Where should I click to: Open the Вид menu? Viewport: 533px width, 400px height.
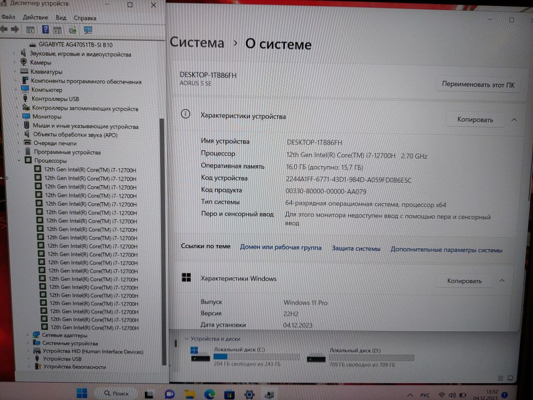pos(61,18)
